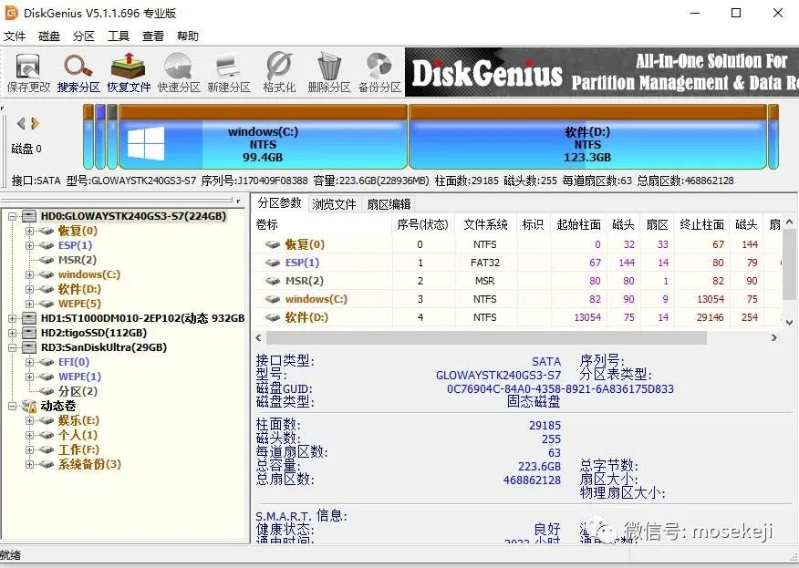Go to previous disk with left arrow
Viewport: 799px width, 568px height.
(21, 123)
